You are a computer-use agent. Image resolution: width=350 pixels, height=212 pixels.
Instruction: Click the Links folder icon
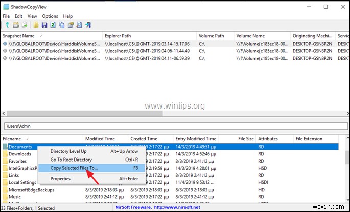(x=5, y=175)
